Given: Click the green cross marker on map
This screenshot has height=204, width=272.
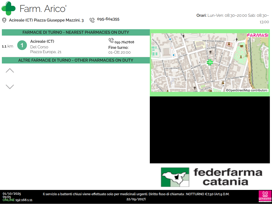Looking at the screenshot, I should tap(210, 62).
